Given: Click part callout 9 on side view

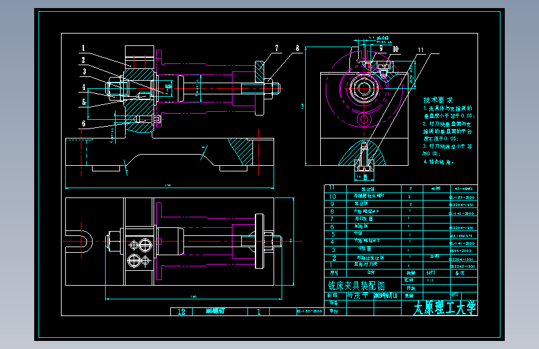Looking at the screenshot, I should 381,48.
